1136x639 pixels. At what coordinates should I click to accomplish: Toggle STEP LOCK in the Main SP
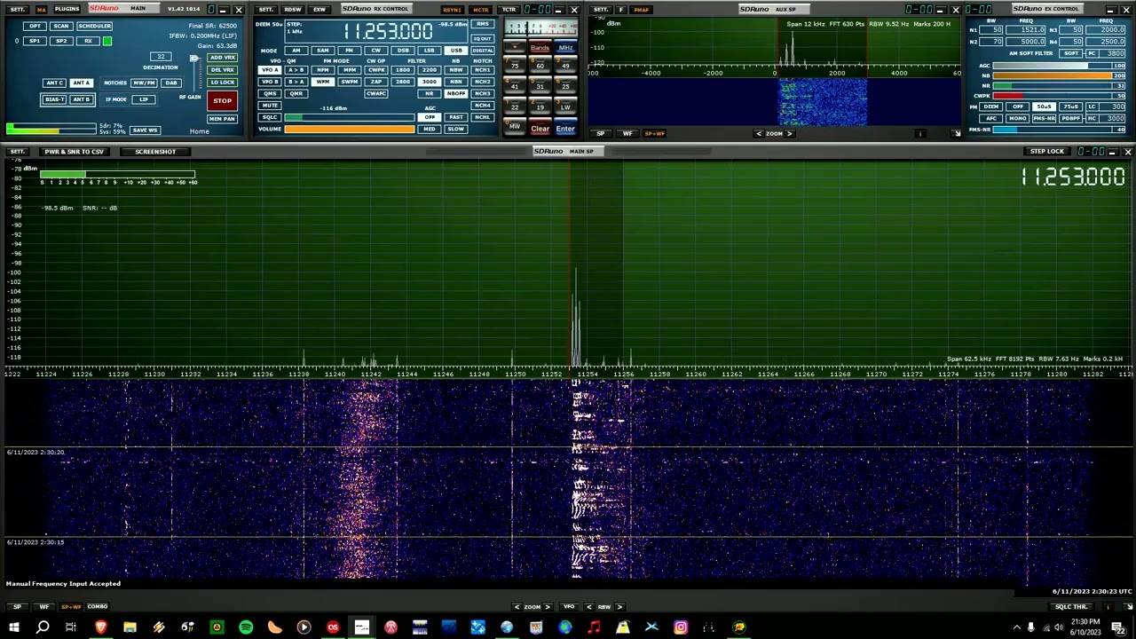coord(1046,152)
